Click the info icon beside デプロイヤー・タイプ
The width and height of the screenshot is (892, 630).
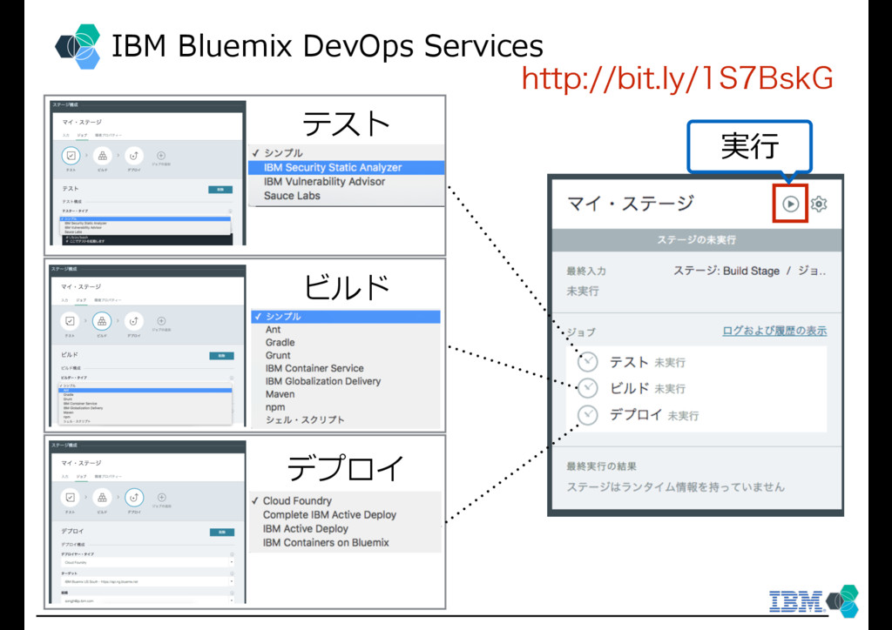point(232,554)
